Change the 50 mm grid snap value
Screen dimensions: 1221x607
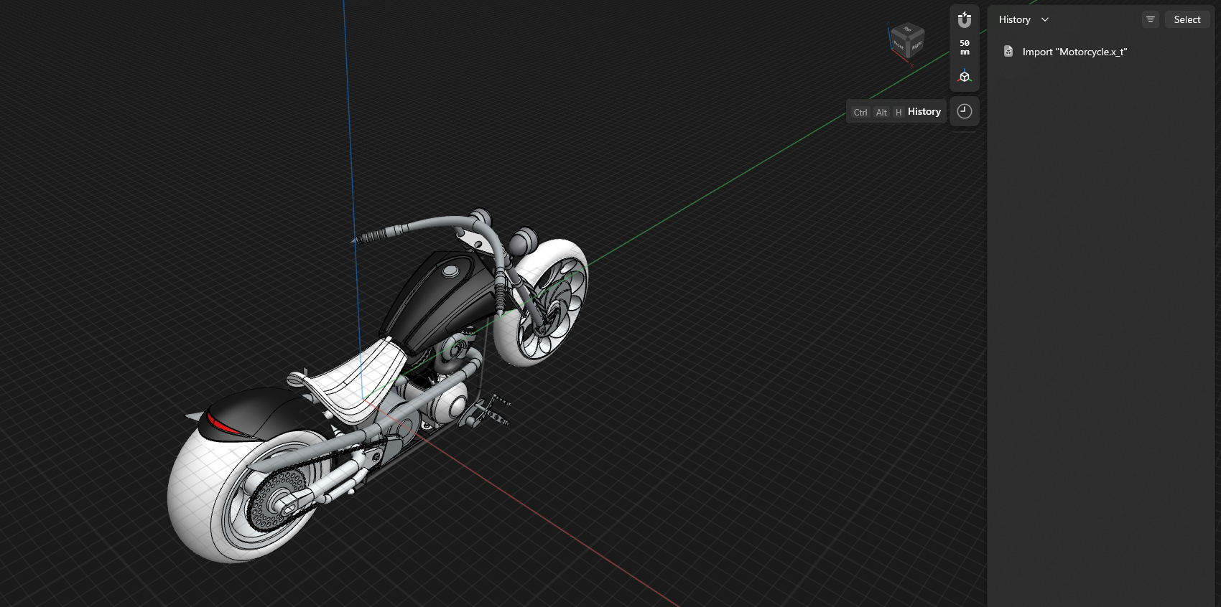(x=965, y=47)
